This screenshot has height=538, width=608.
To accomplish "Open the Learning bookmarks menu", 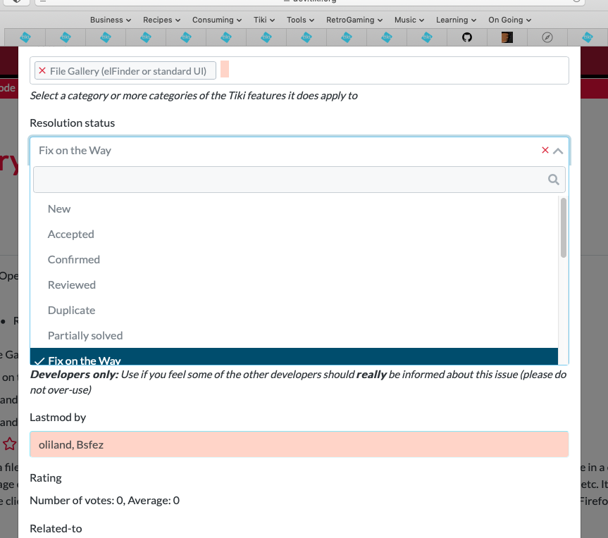I will (456, 20).
